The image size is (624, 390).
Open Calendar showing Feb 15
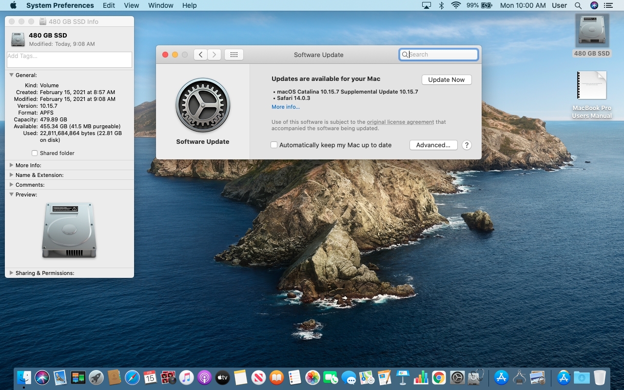pos(150,377)
